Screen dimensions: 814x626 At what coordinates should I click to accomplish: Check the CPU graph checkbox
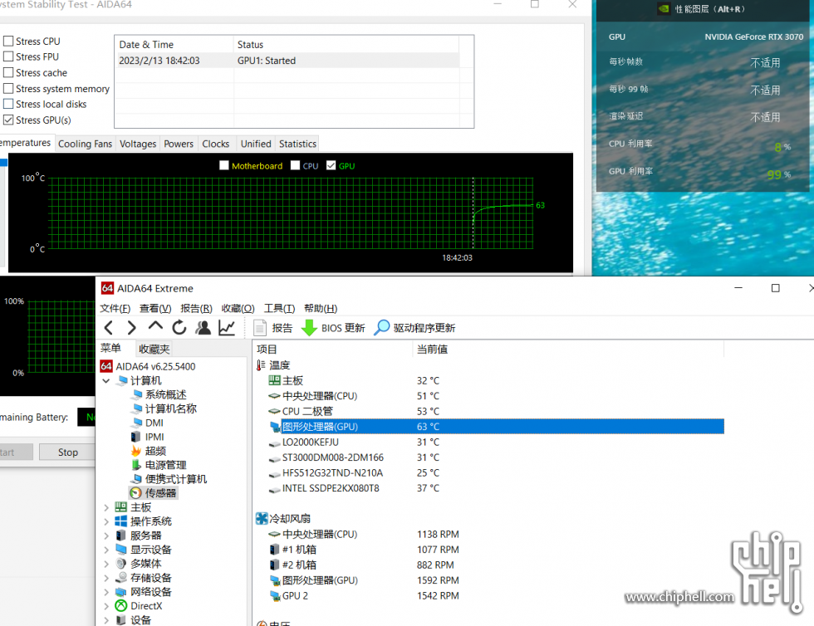point(296,165)
